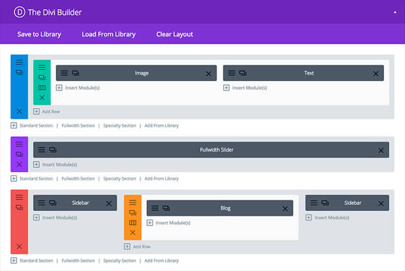
Task: Delete the blue section
Action: pos(19,111)
